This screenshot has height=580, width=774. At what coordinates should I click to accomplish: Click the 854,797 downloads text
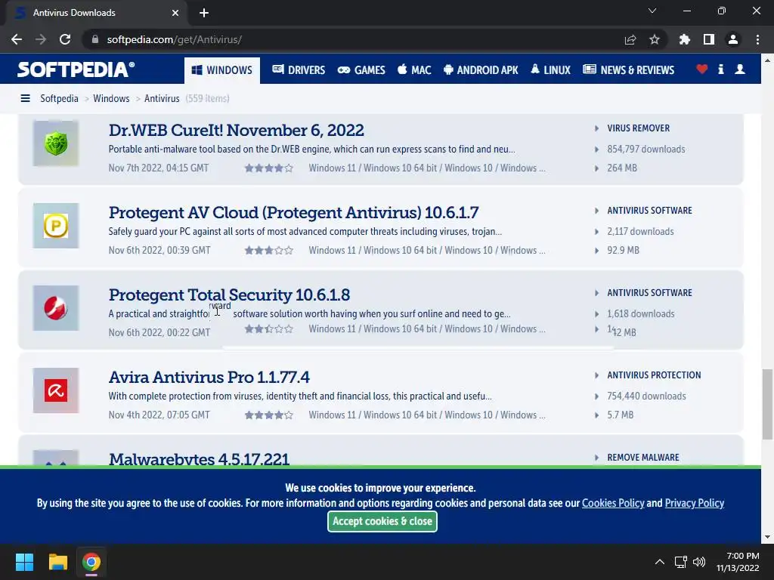pos(646,149)
